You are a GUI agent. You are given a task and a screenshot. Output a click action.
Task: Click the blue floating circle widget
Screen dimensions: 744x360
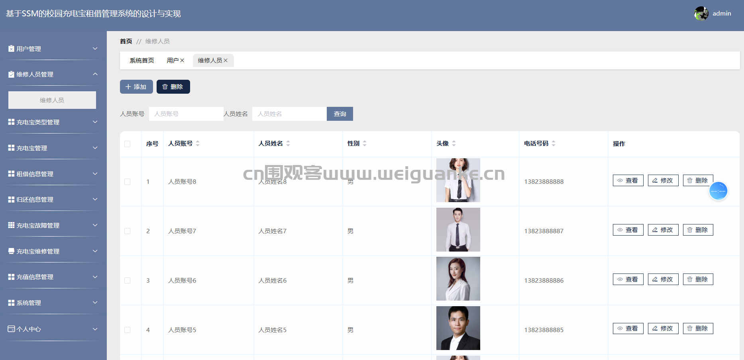pyautogui.click(x=718, y=191)
